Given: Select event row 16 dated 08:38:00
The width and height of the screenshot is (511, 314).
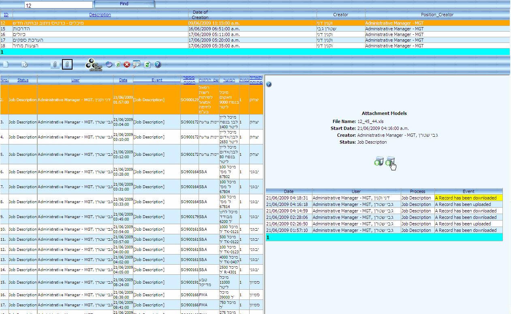Looking at the screenshot, I should point(132,295).
